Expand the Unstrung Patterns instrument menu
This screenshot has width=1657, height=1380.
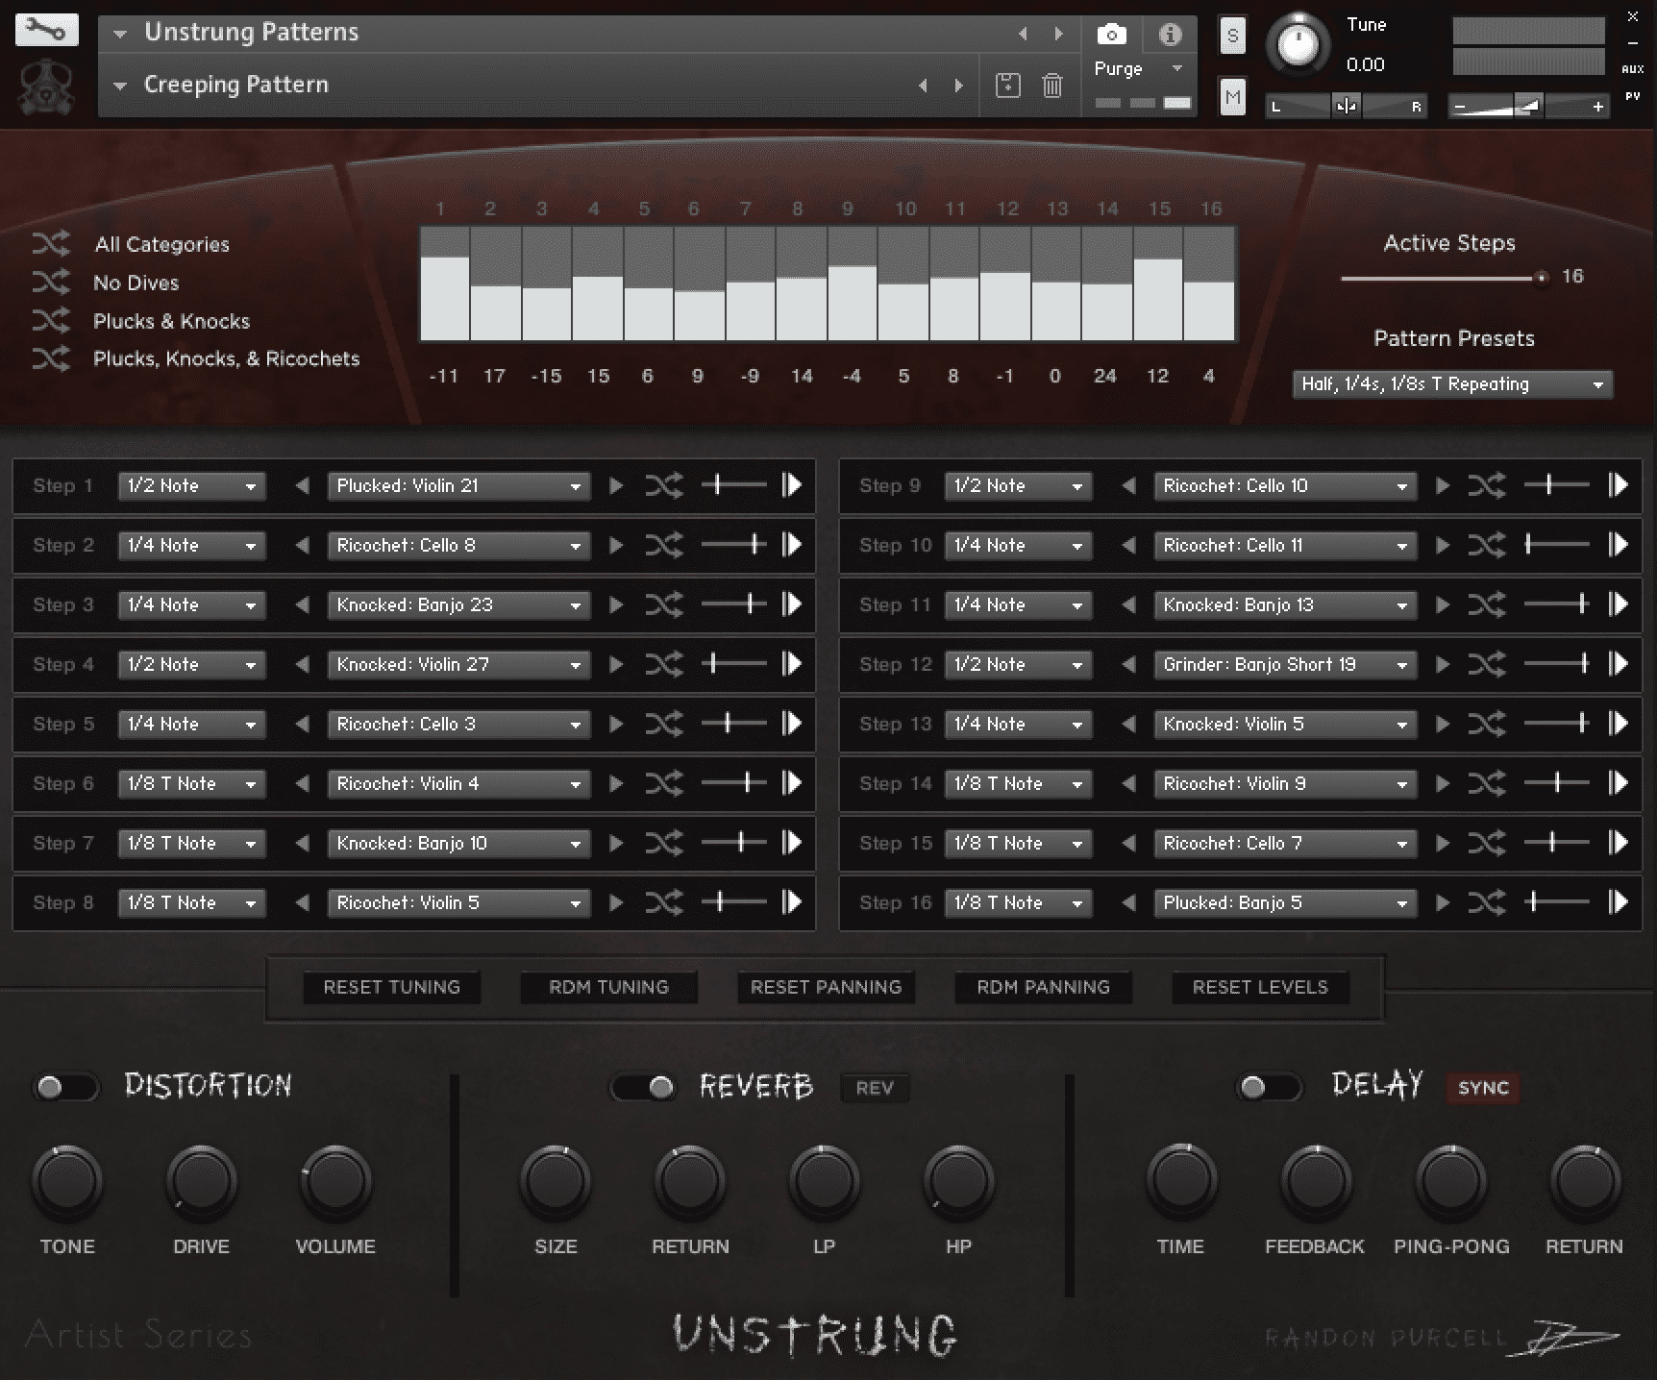(x=120, y=34)
